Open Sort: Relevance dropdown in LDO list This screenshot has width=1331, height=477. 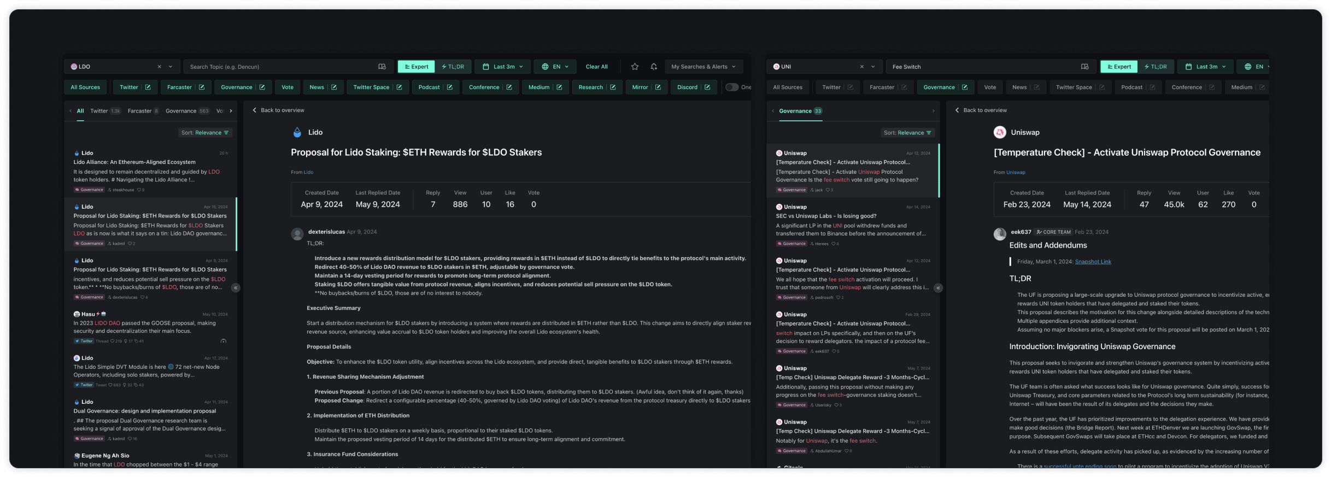click(x=205, y=133)
